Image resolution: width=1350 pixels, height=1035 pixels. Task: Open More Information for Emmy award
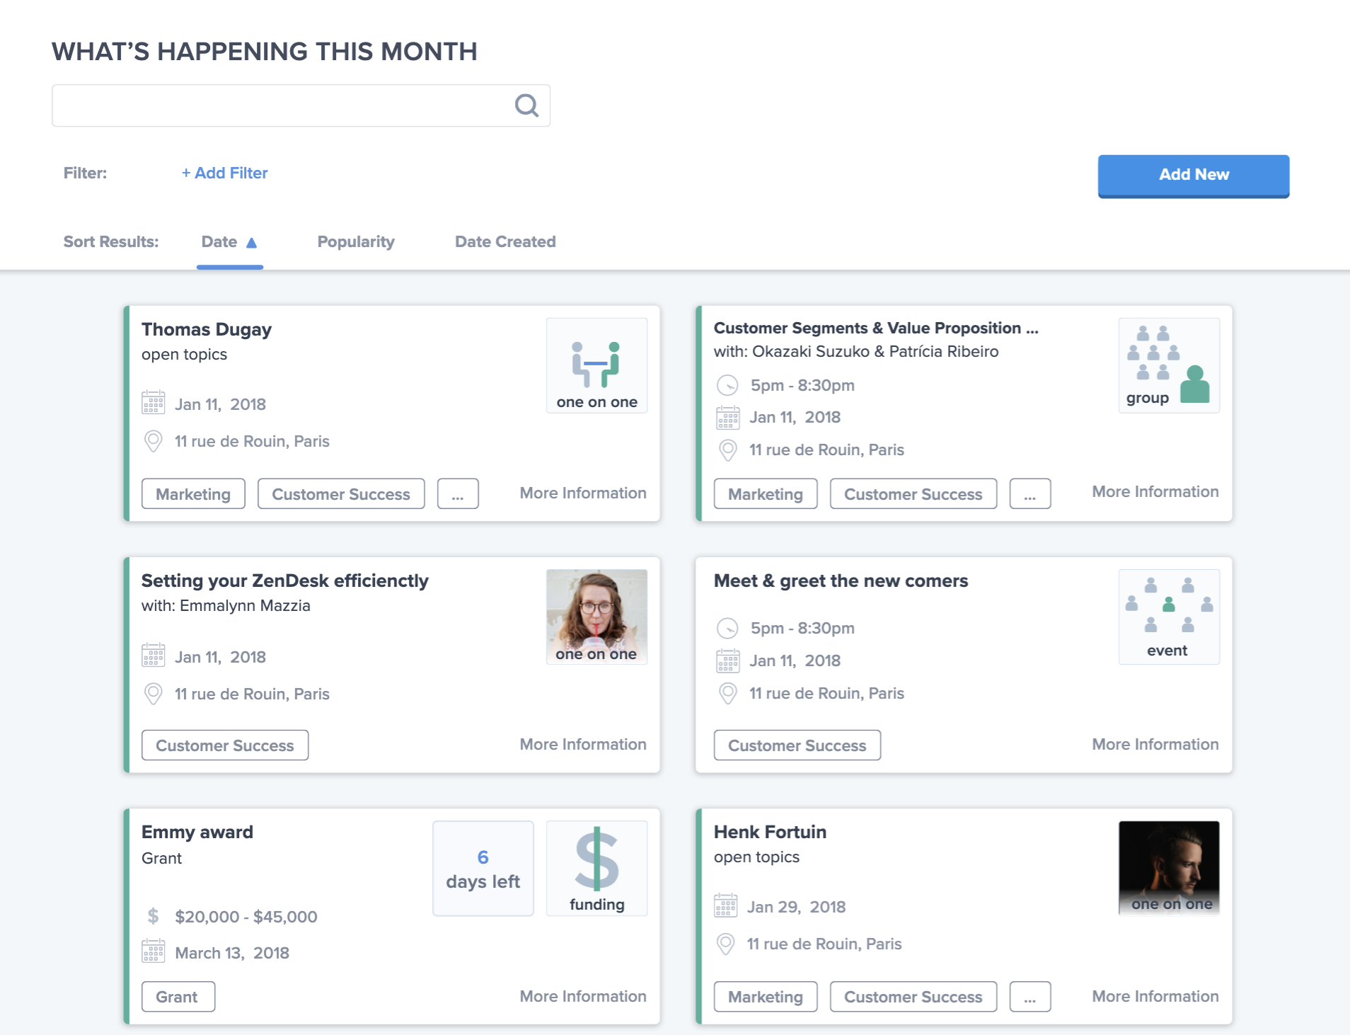tap(583, 996)
